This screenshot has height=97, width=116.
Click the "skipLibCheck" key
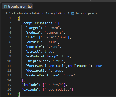coord(39,61)
